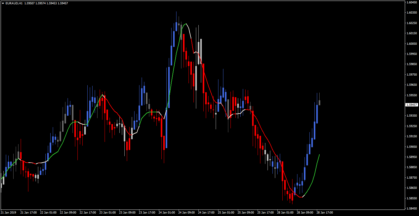
Task: Click the 1.59250 price axis label
Action: (411, 126)
